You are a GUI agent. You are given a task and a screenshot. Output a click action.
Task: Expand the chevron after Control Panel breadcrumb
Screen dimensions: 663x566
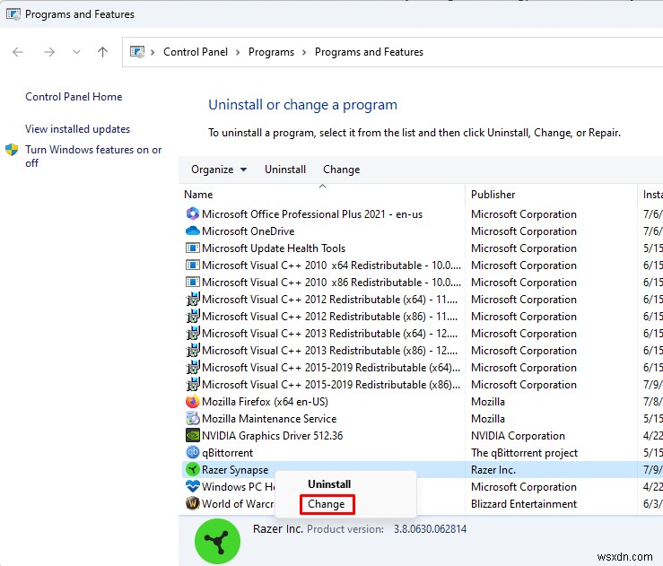pyautogui.click(x=238, y=52)
